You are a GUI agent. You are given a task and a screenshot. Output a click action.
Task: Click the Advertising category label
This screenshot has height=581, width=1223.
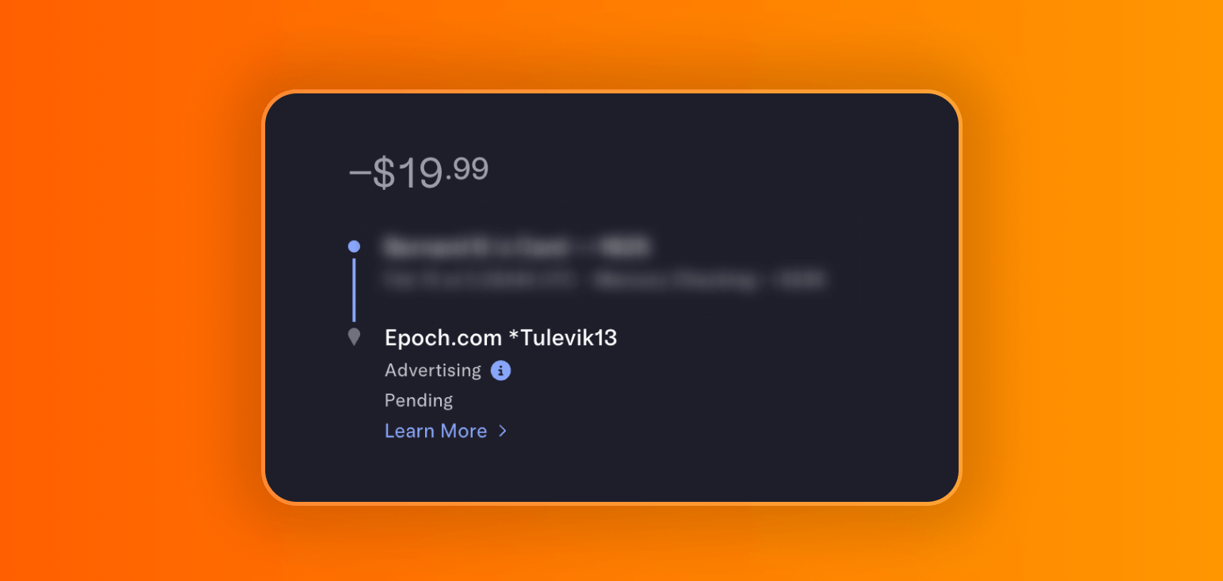click(433, 370)
